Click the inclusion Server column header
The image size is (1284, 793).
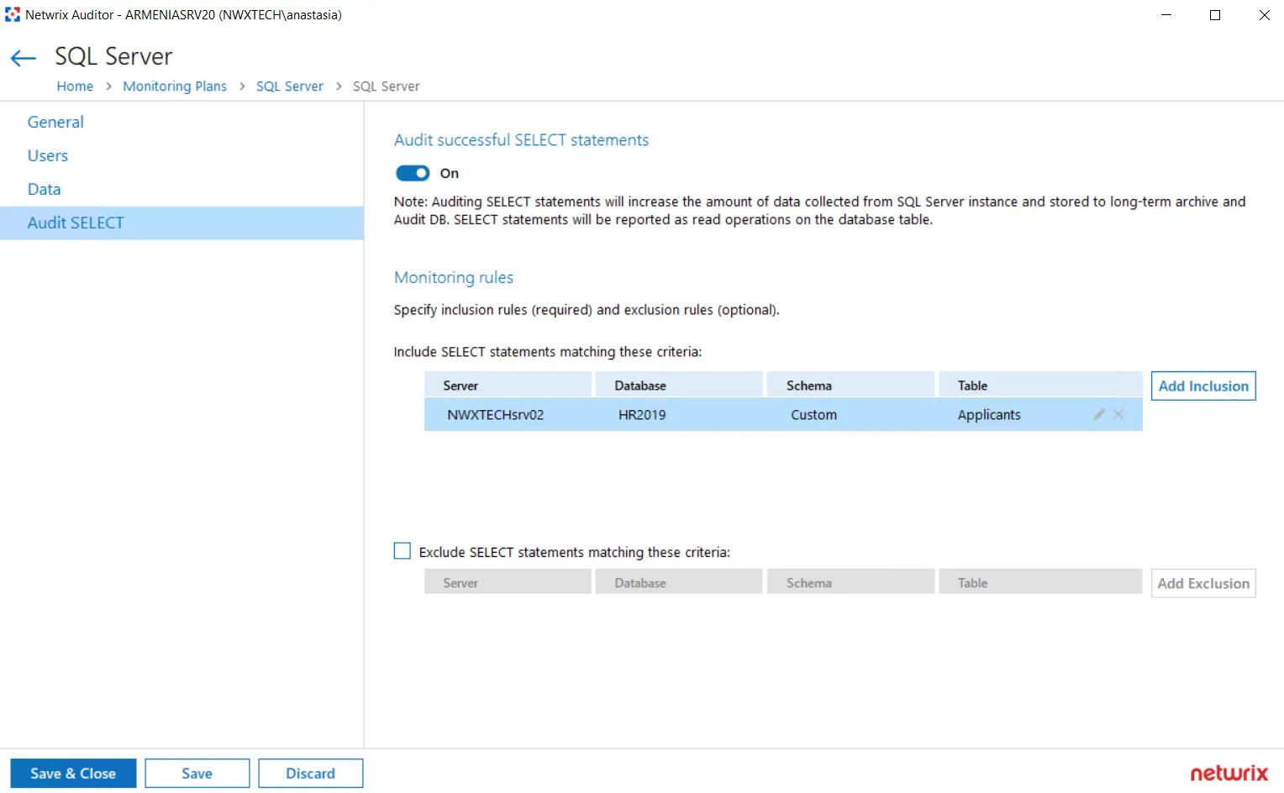(x=508, y=385)
